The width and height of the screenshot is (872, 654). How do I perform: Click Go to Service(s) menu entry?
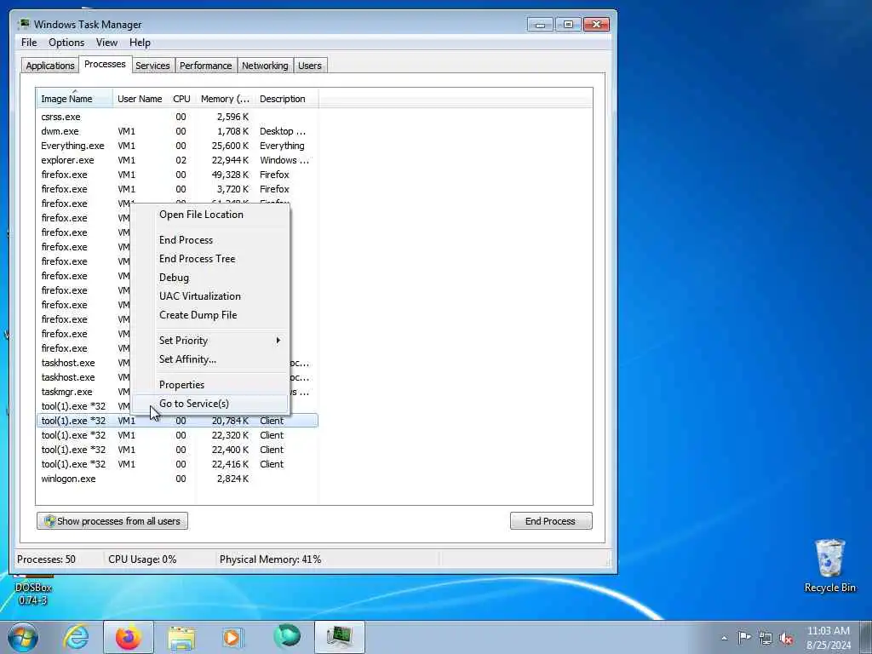pyautogui.click(x=210, y=404)
